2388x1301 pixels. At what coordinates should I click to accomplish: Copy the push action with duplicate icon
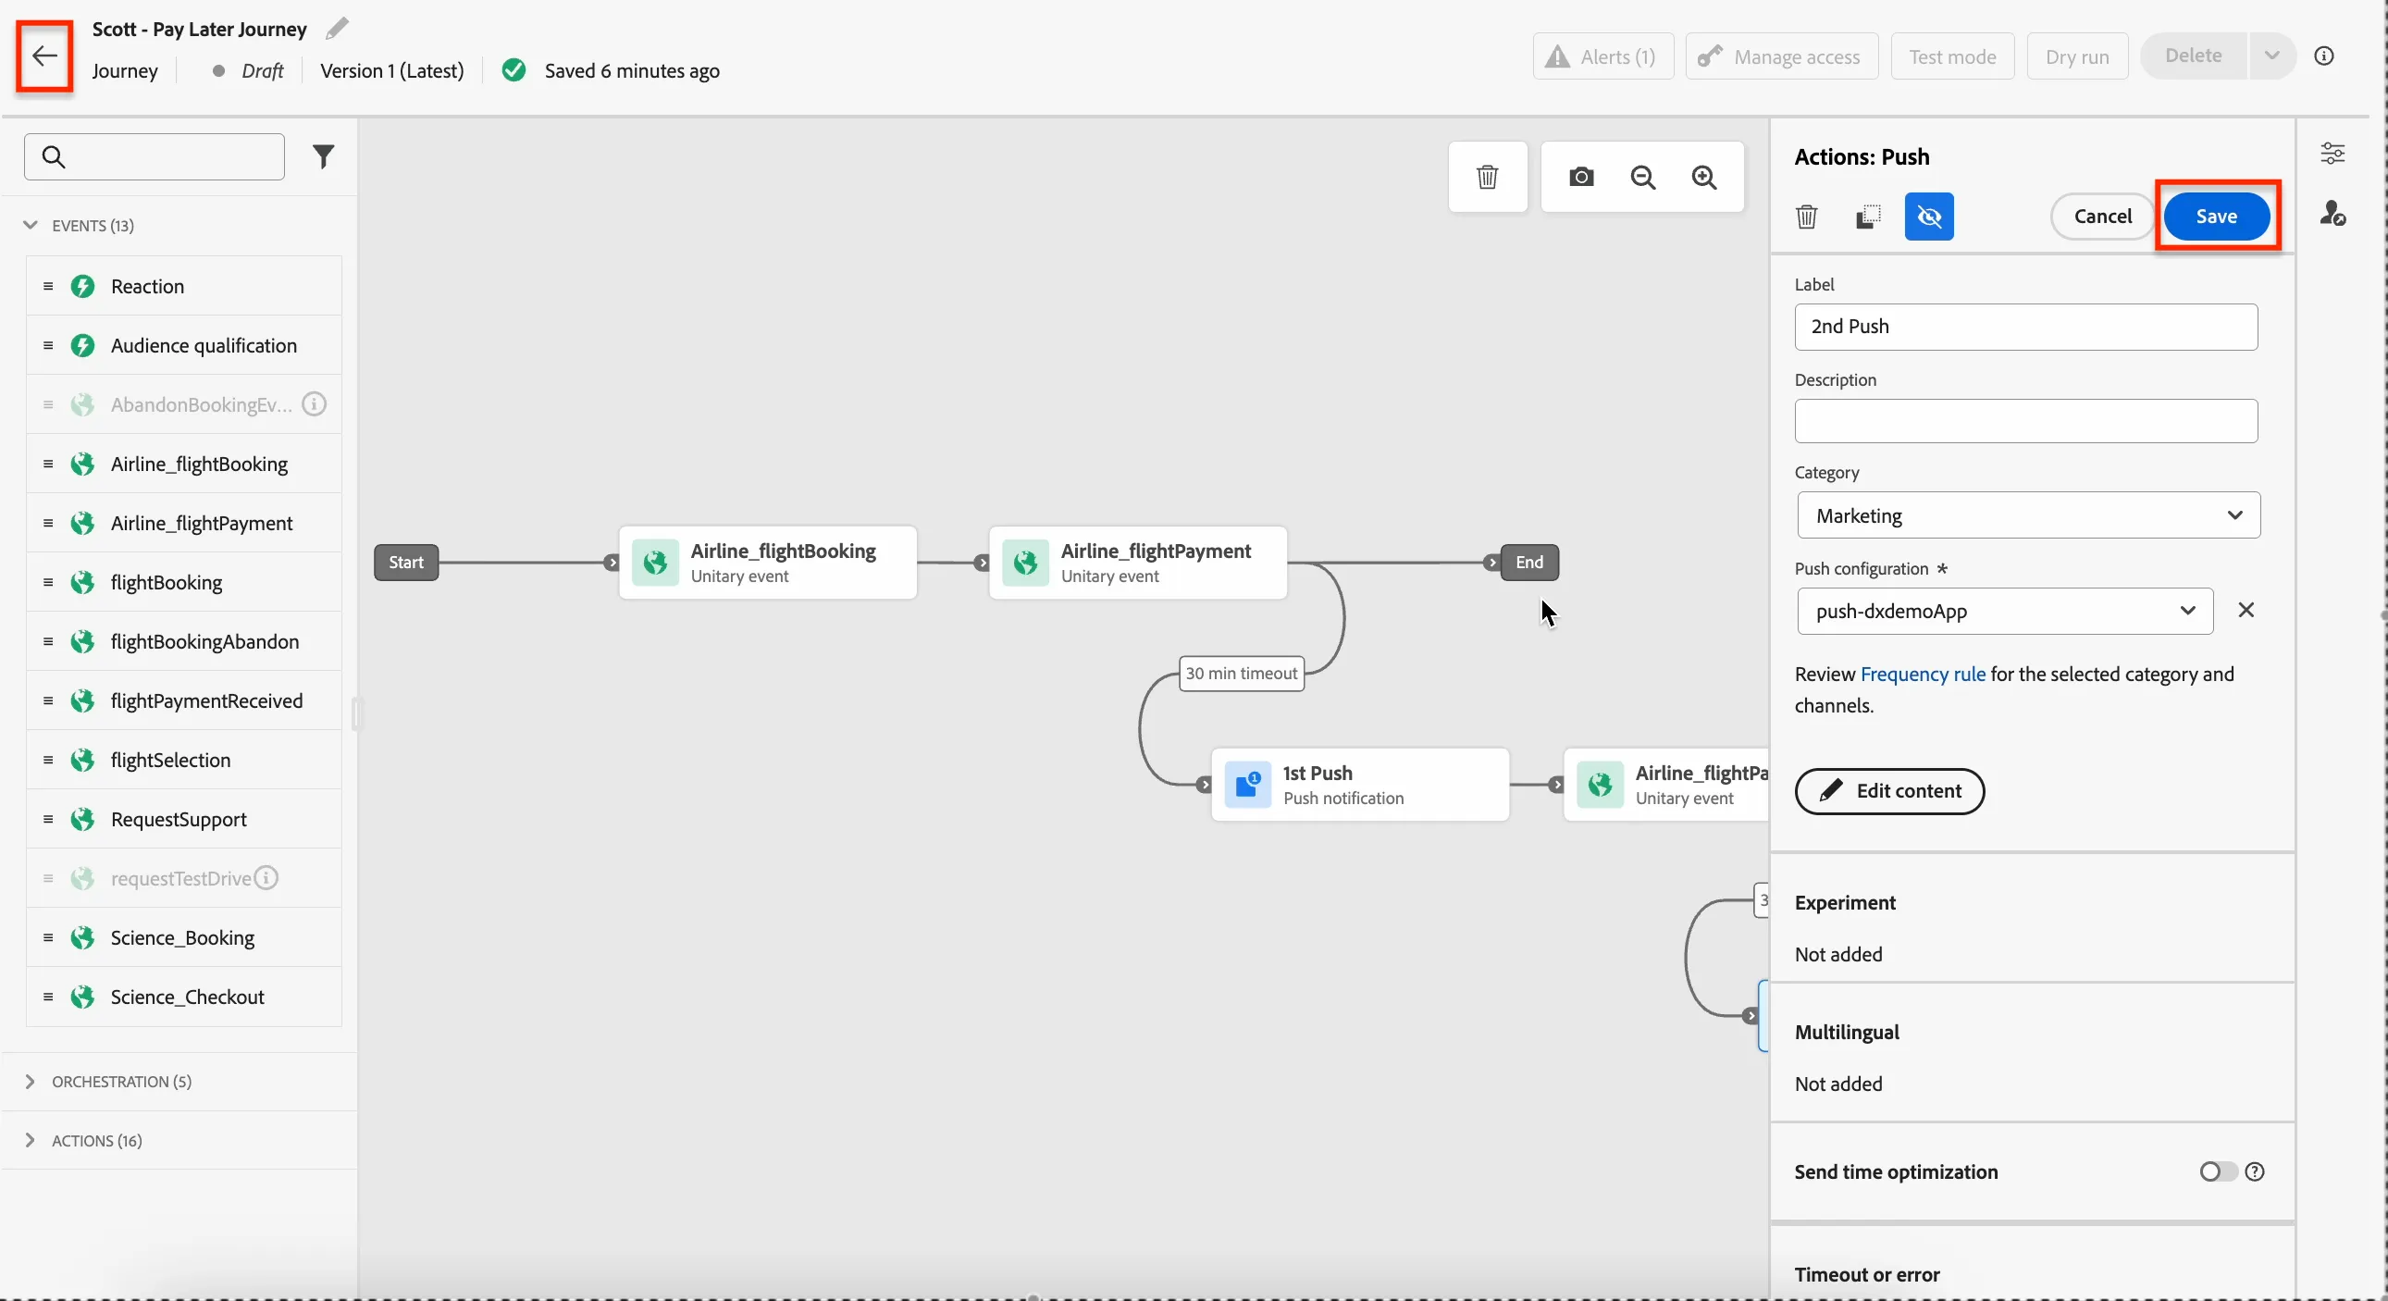tap(1868, 217)
